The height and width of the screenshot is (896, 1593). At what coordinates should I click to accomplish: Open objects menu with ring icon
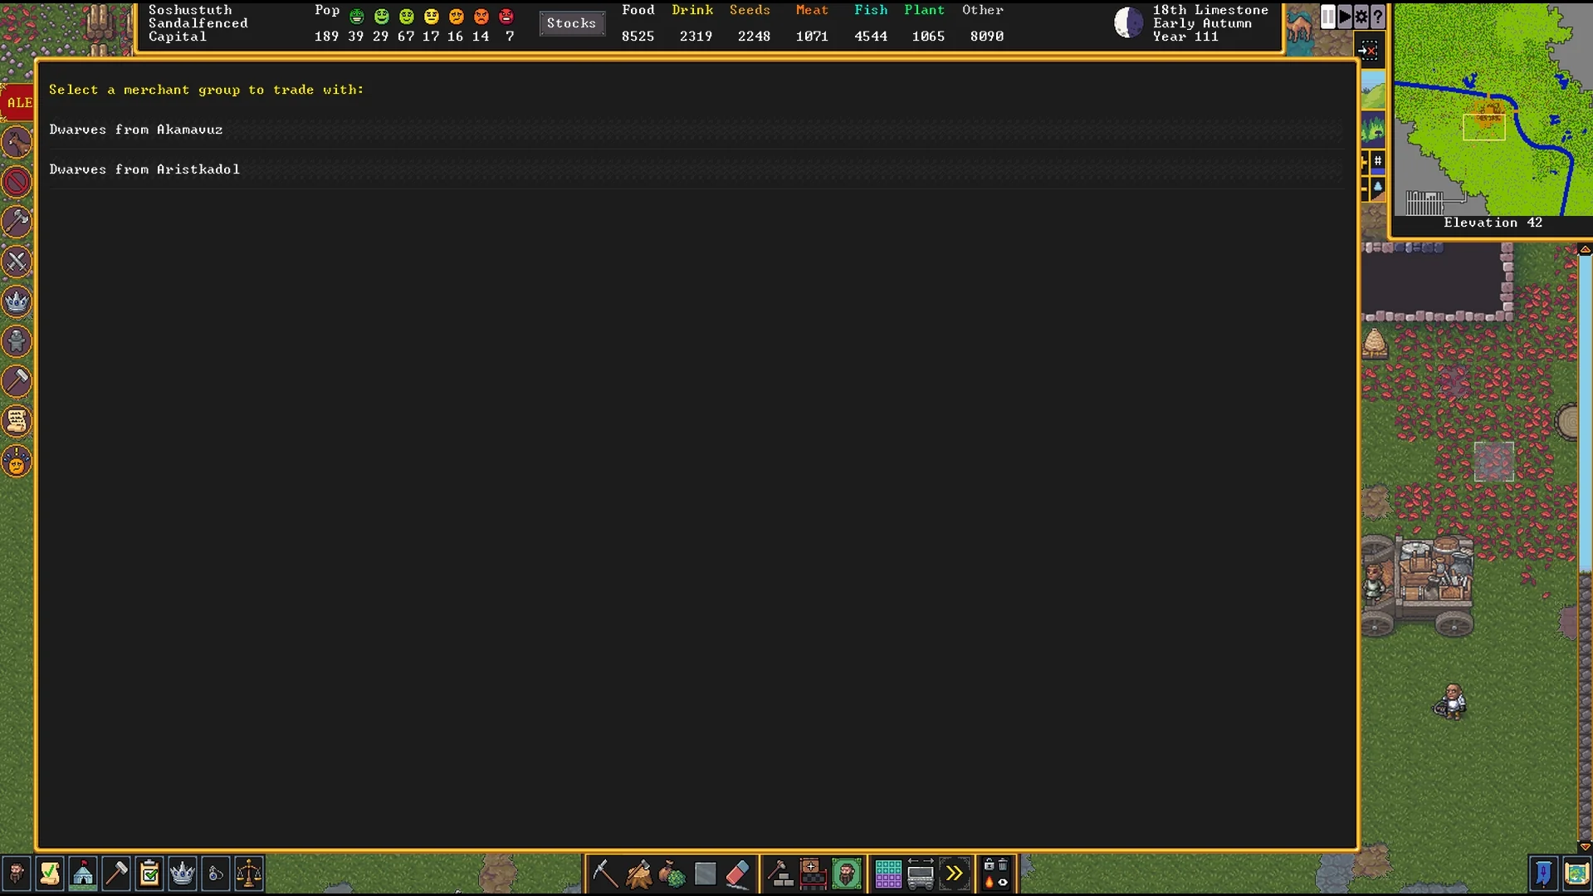coord(216,874)
